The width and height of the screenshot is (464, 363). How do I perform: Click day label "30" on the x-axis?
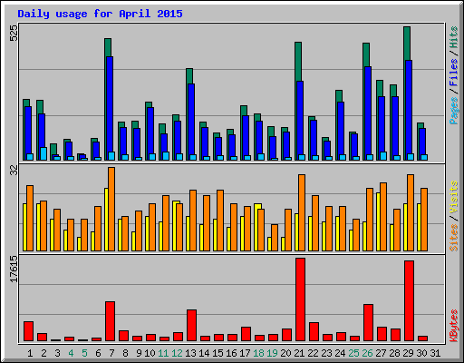point(421,353)
